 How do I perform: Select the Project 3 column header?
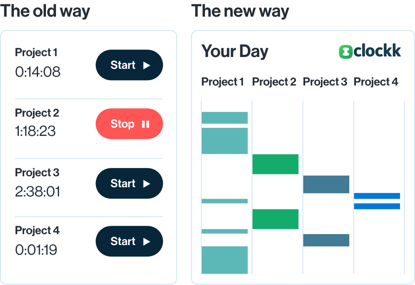pos(325,82)
